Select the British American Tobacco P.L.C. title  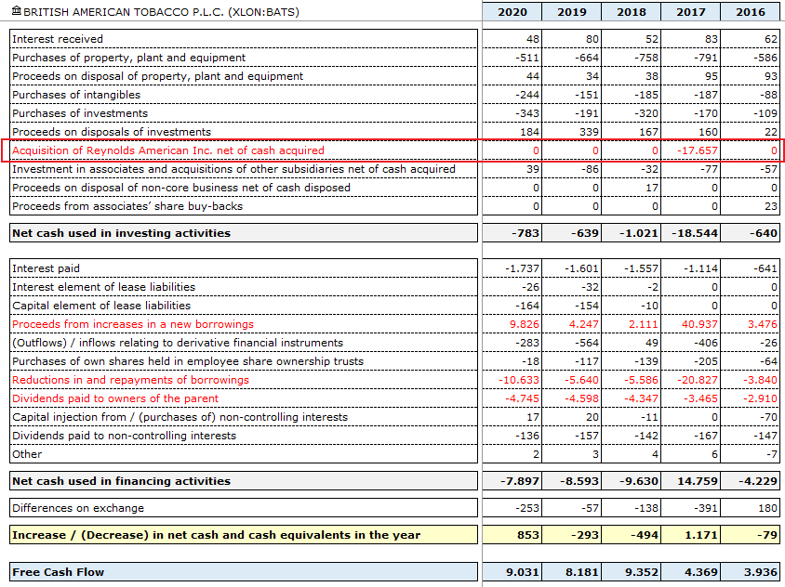click(161, 12)
